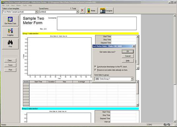Click the Start Time column header
177x127 pixels.
38,82
